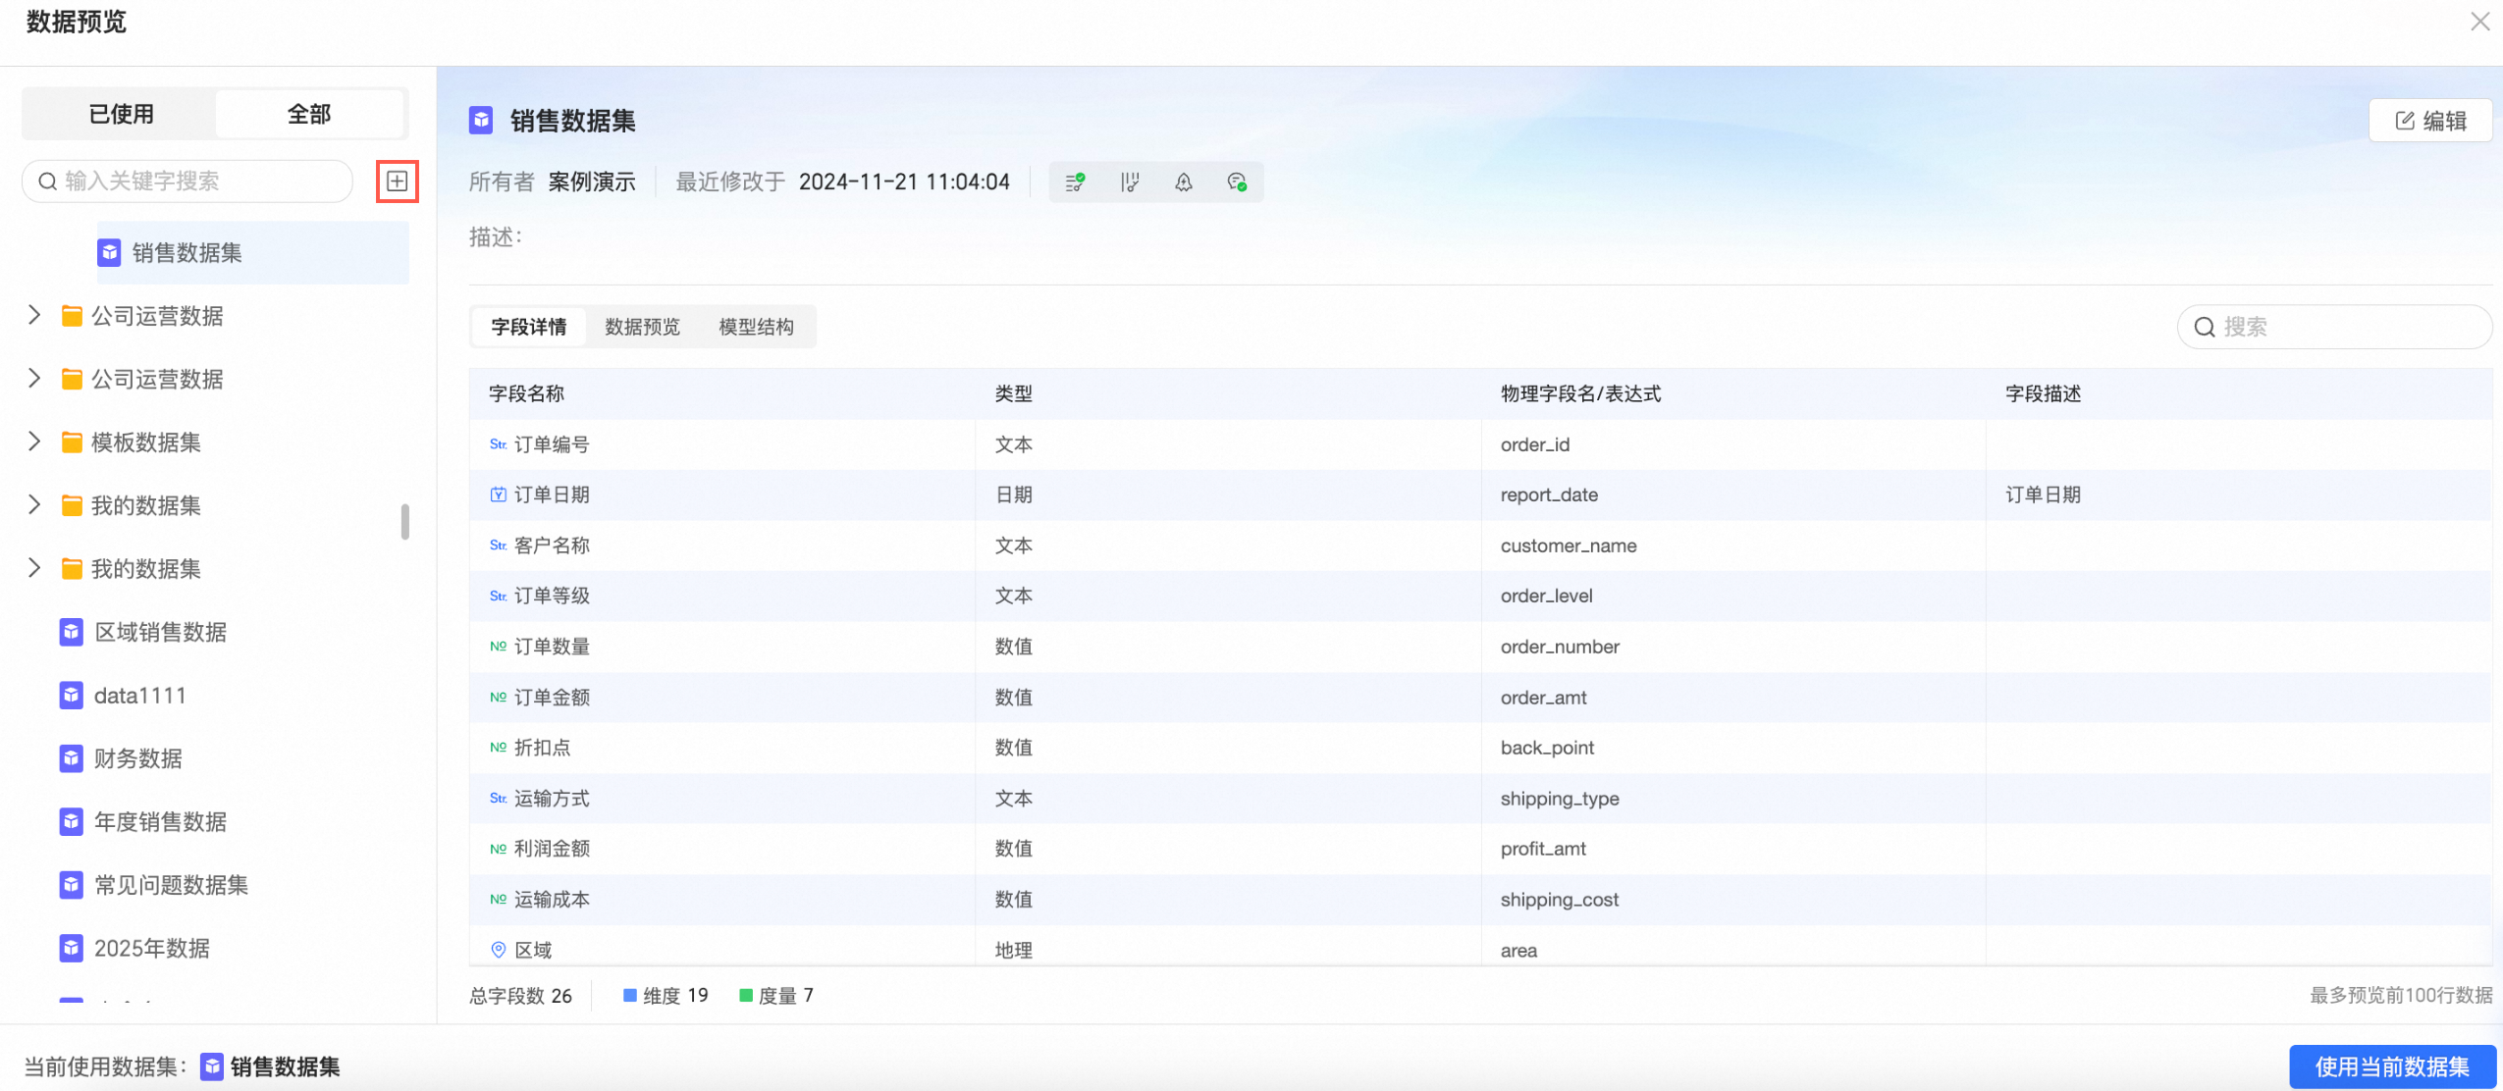Click the rocket acceleration icon
Screen dimensions: 2503x1091
point(1184,182)
